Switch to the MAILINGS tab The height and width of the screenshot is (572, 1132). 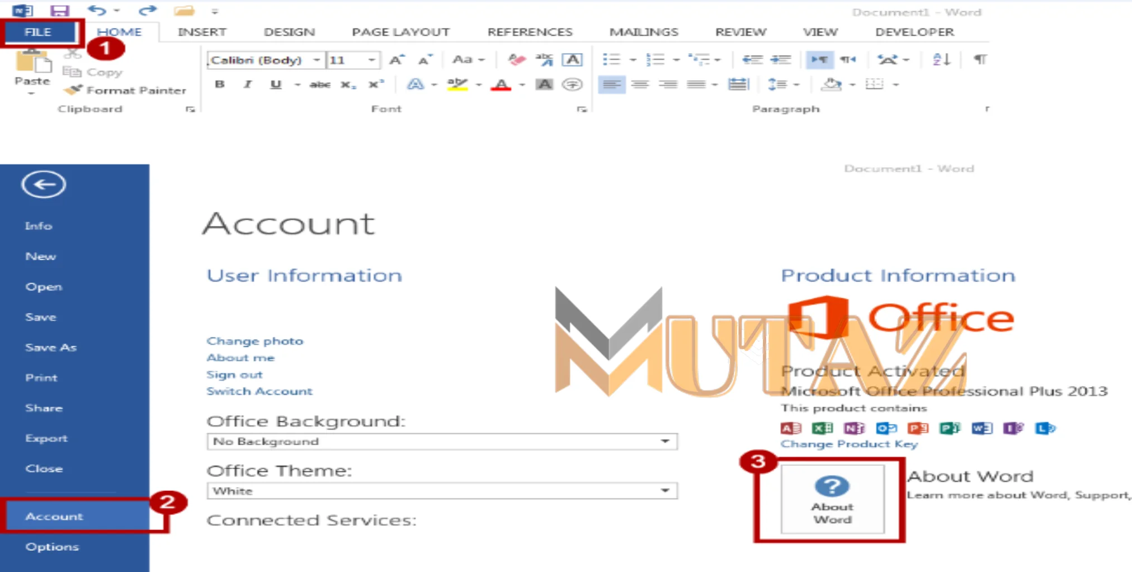coord(644,32)
